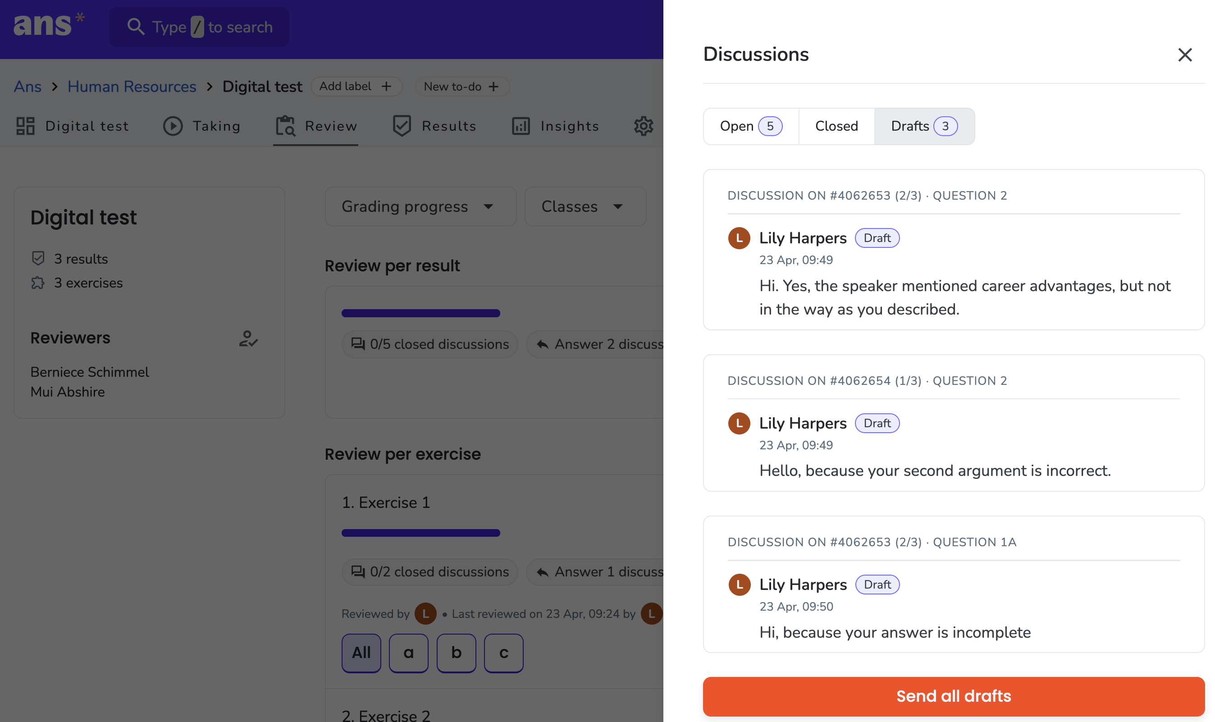Click the 0/2 closed discussions chat icon
Image resolution: width=1215 pixels, height=722 pixels.
(x=358, y=571)
